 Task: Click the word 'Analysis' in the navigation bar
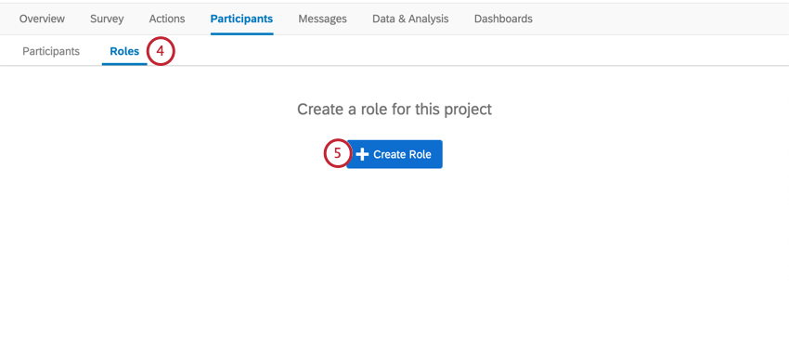[x=429, y=19]
